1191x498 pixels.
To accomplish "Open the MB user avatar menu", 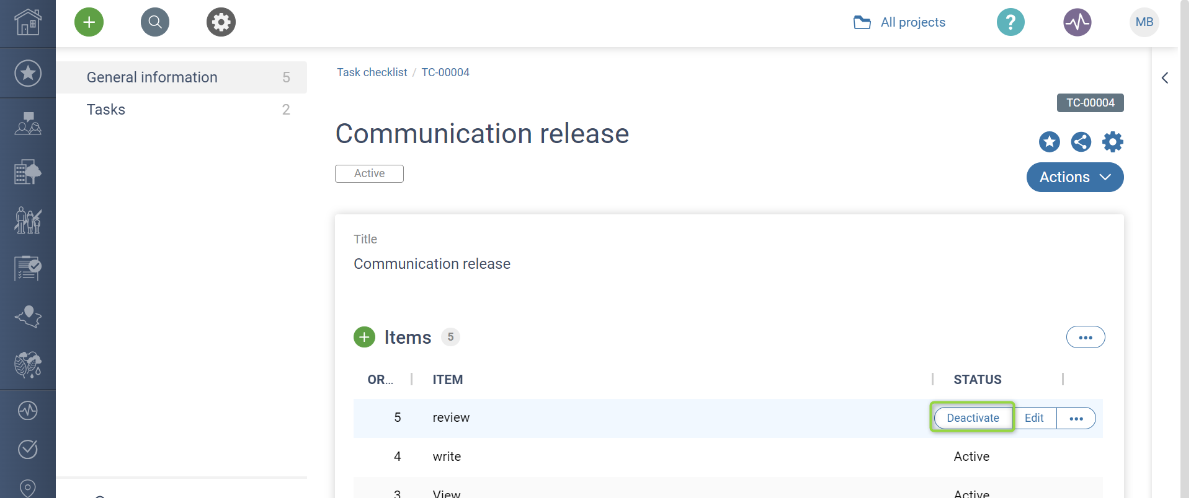I will coord(1144,22).
